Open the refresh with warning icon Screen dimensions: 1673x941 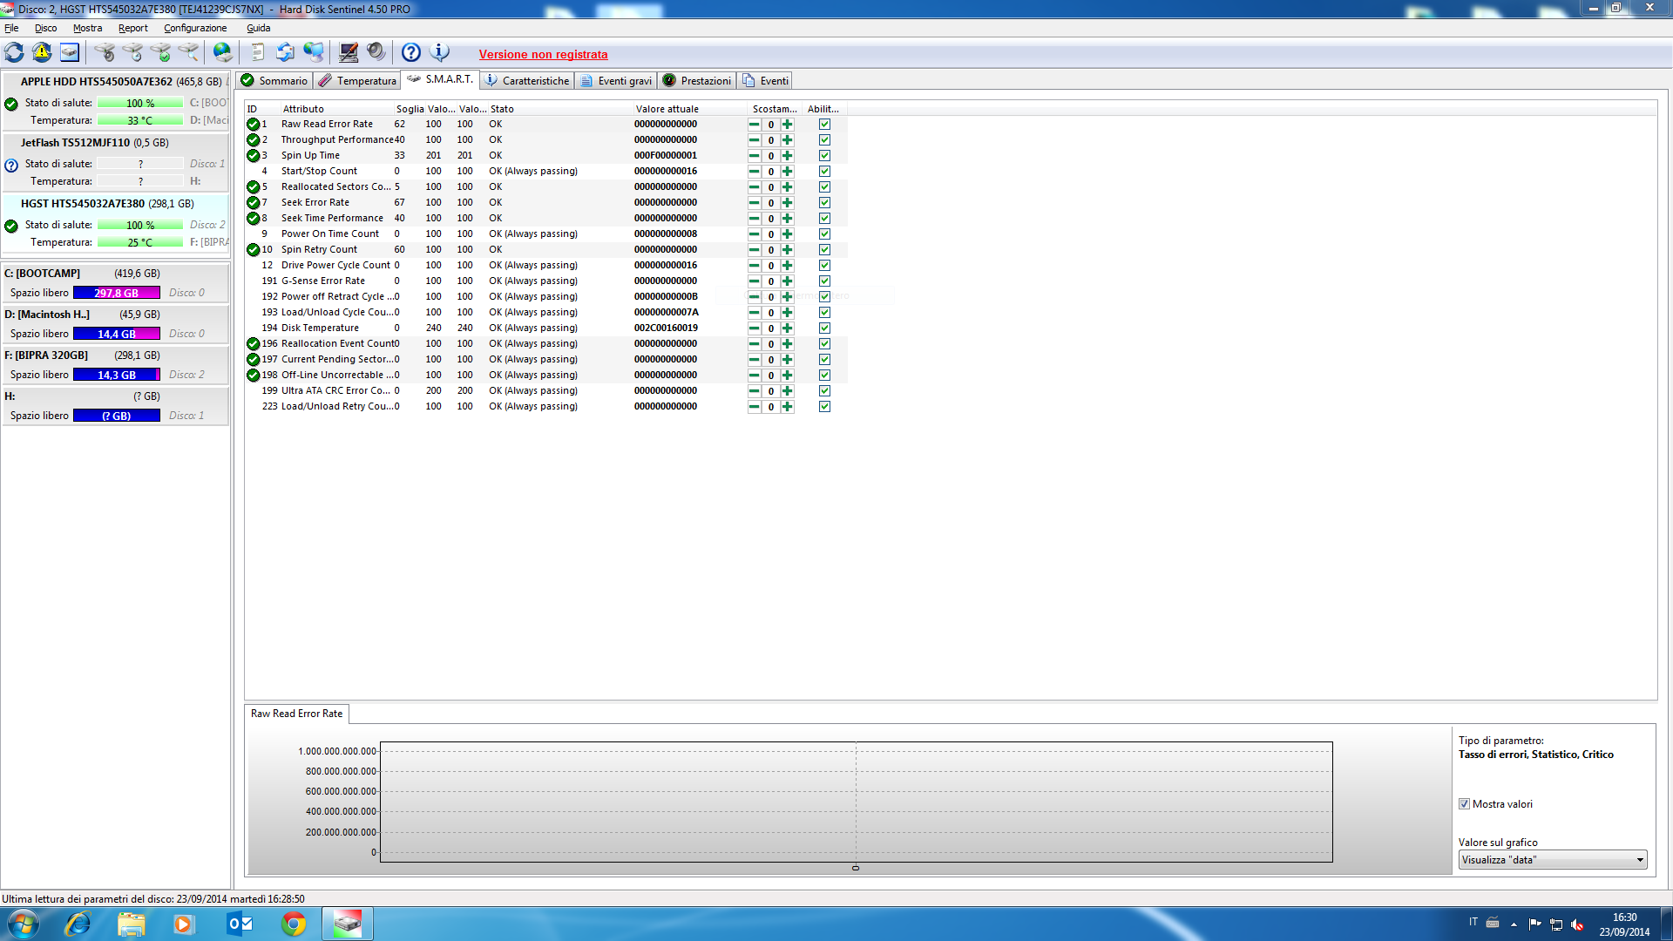point(42,52)
